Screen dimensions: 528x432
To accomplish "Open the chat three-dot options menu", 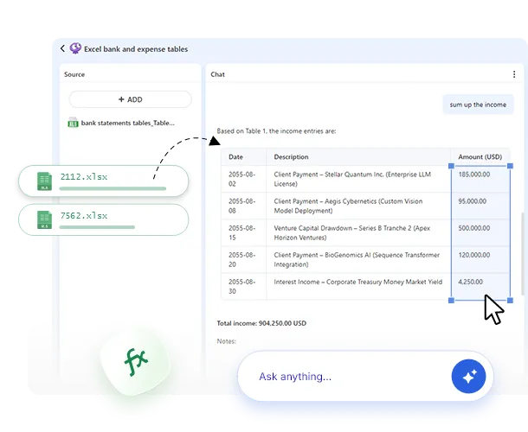I will 514,74.
